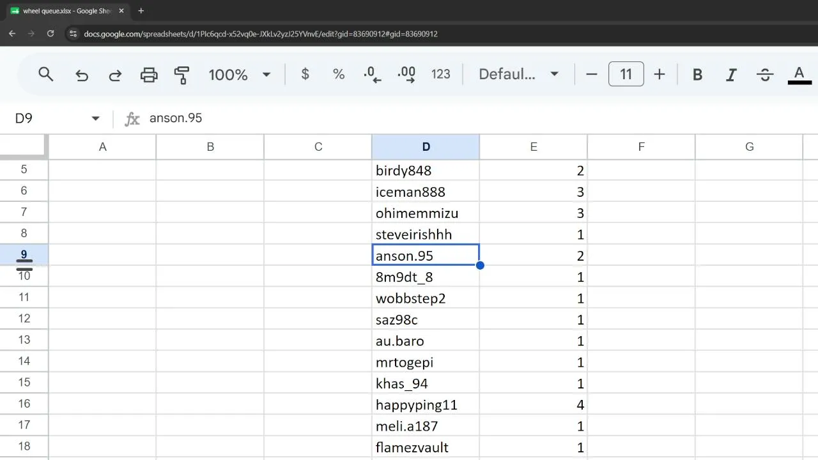Print the spreadsheet

(x=149, y=75)
